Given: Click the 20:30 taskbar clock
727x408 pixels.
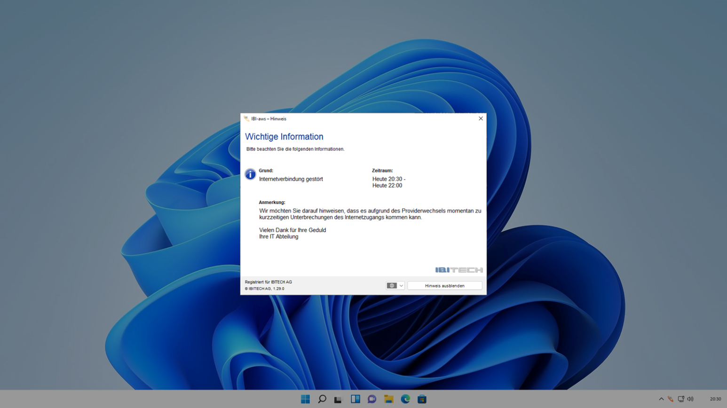Looking at the screenshot, I should coord(715,399).
